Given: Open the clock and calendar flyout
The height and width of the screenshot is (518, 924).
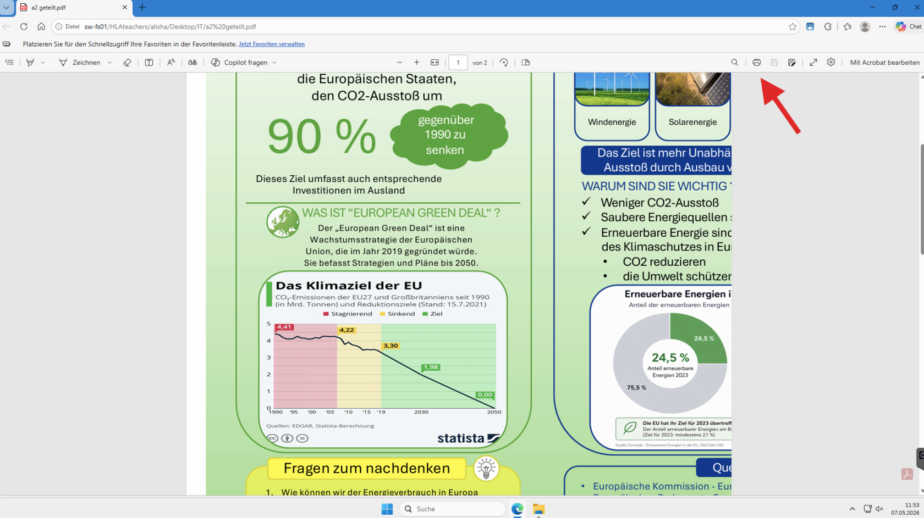Looking at the screenshot, I should coord(905,509).
